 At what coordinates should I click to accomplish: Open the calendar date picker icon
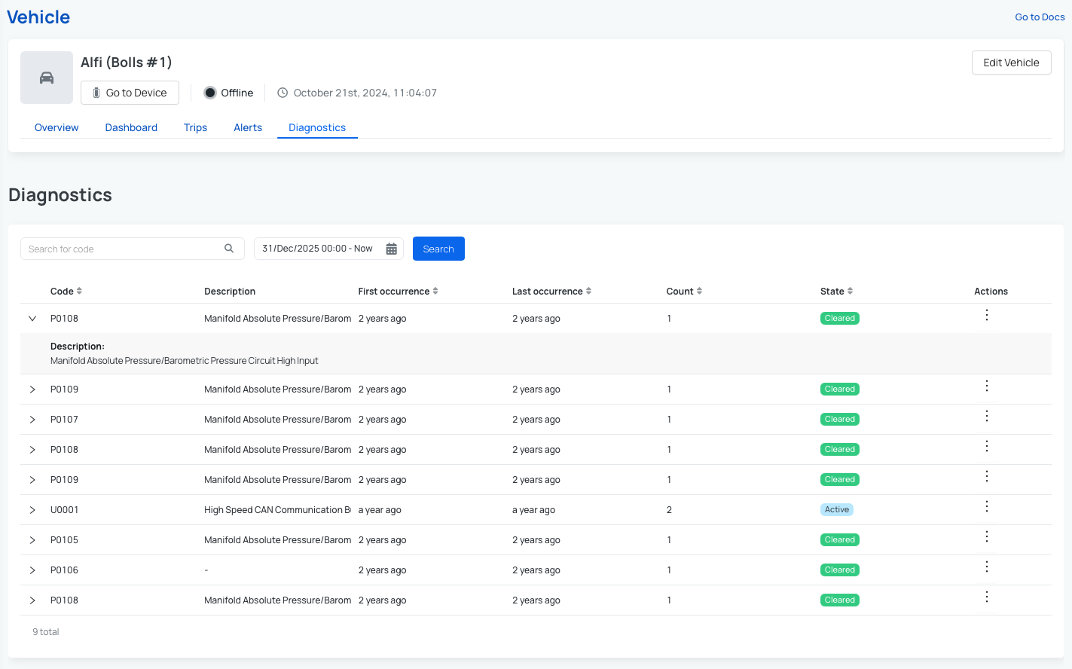pyautogui.click(x=392, y=249)
